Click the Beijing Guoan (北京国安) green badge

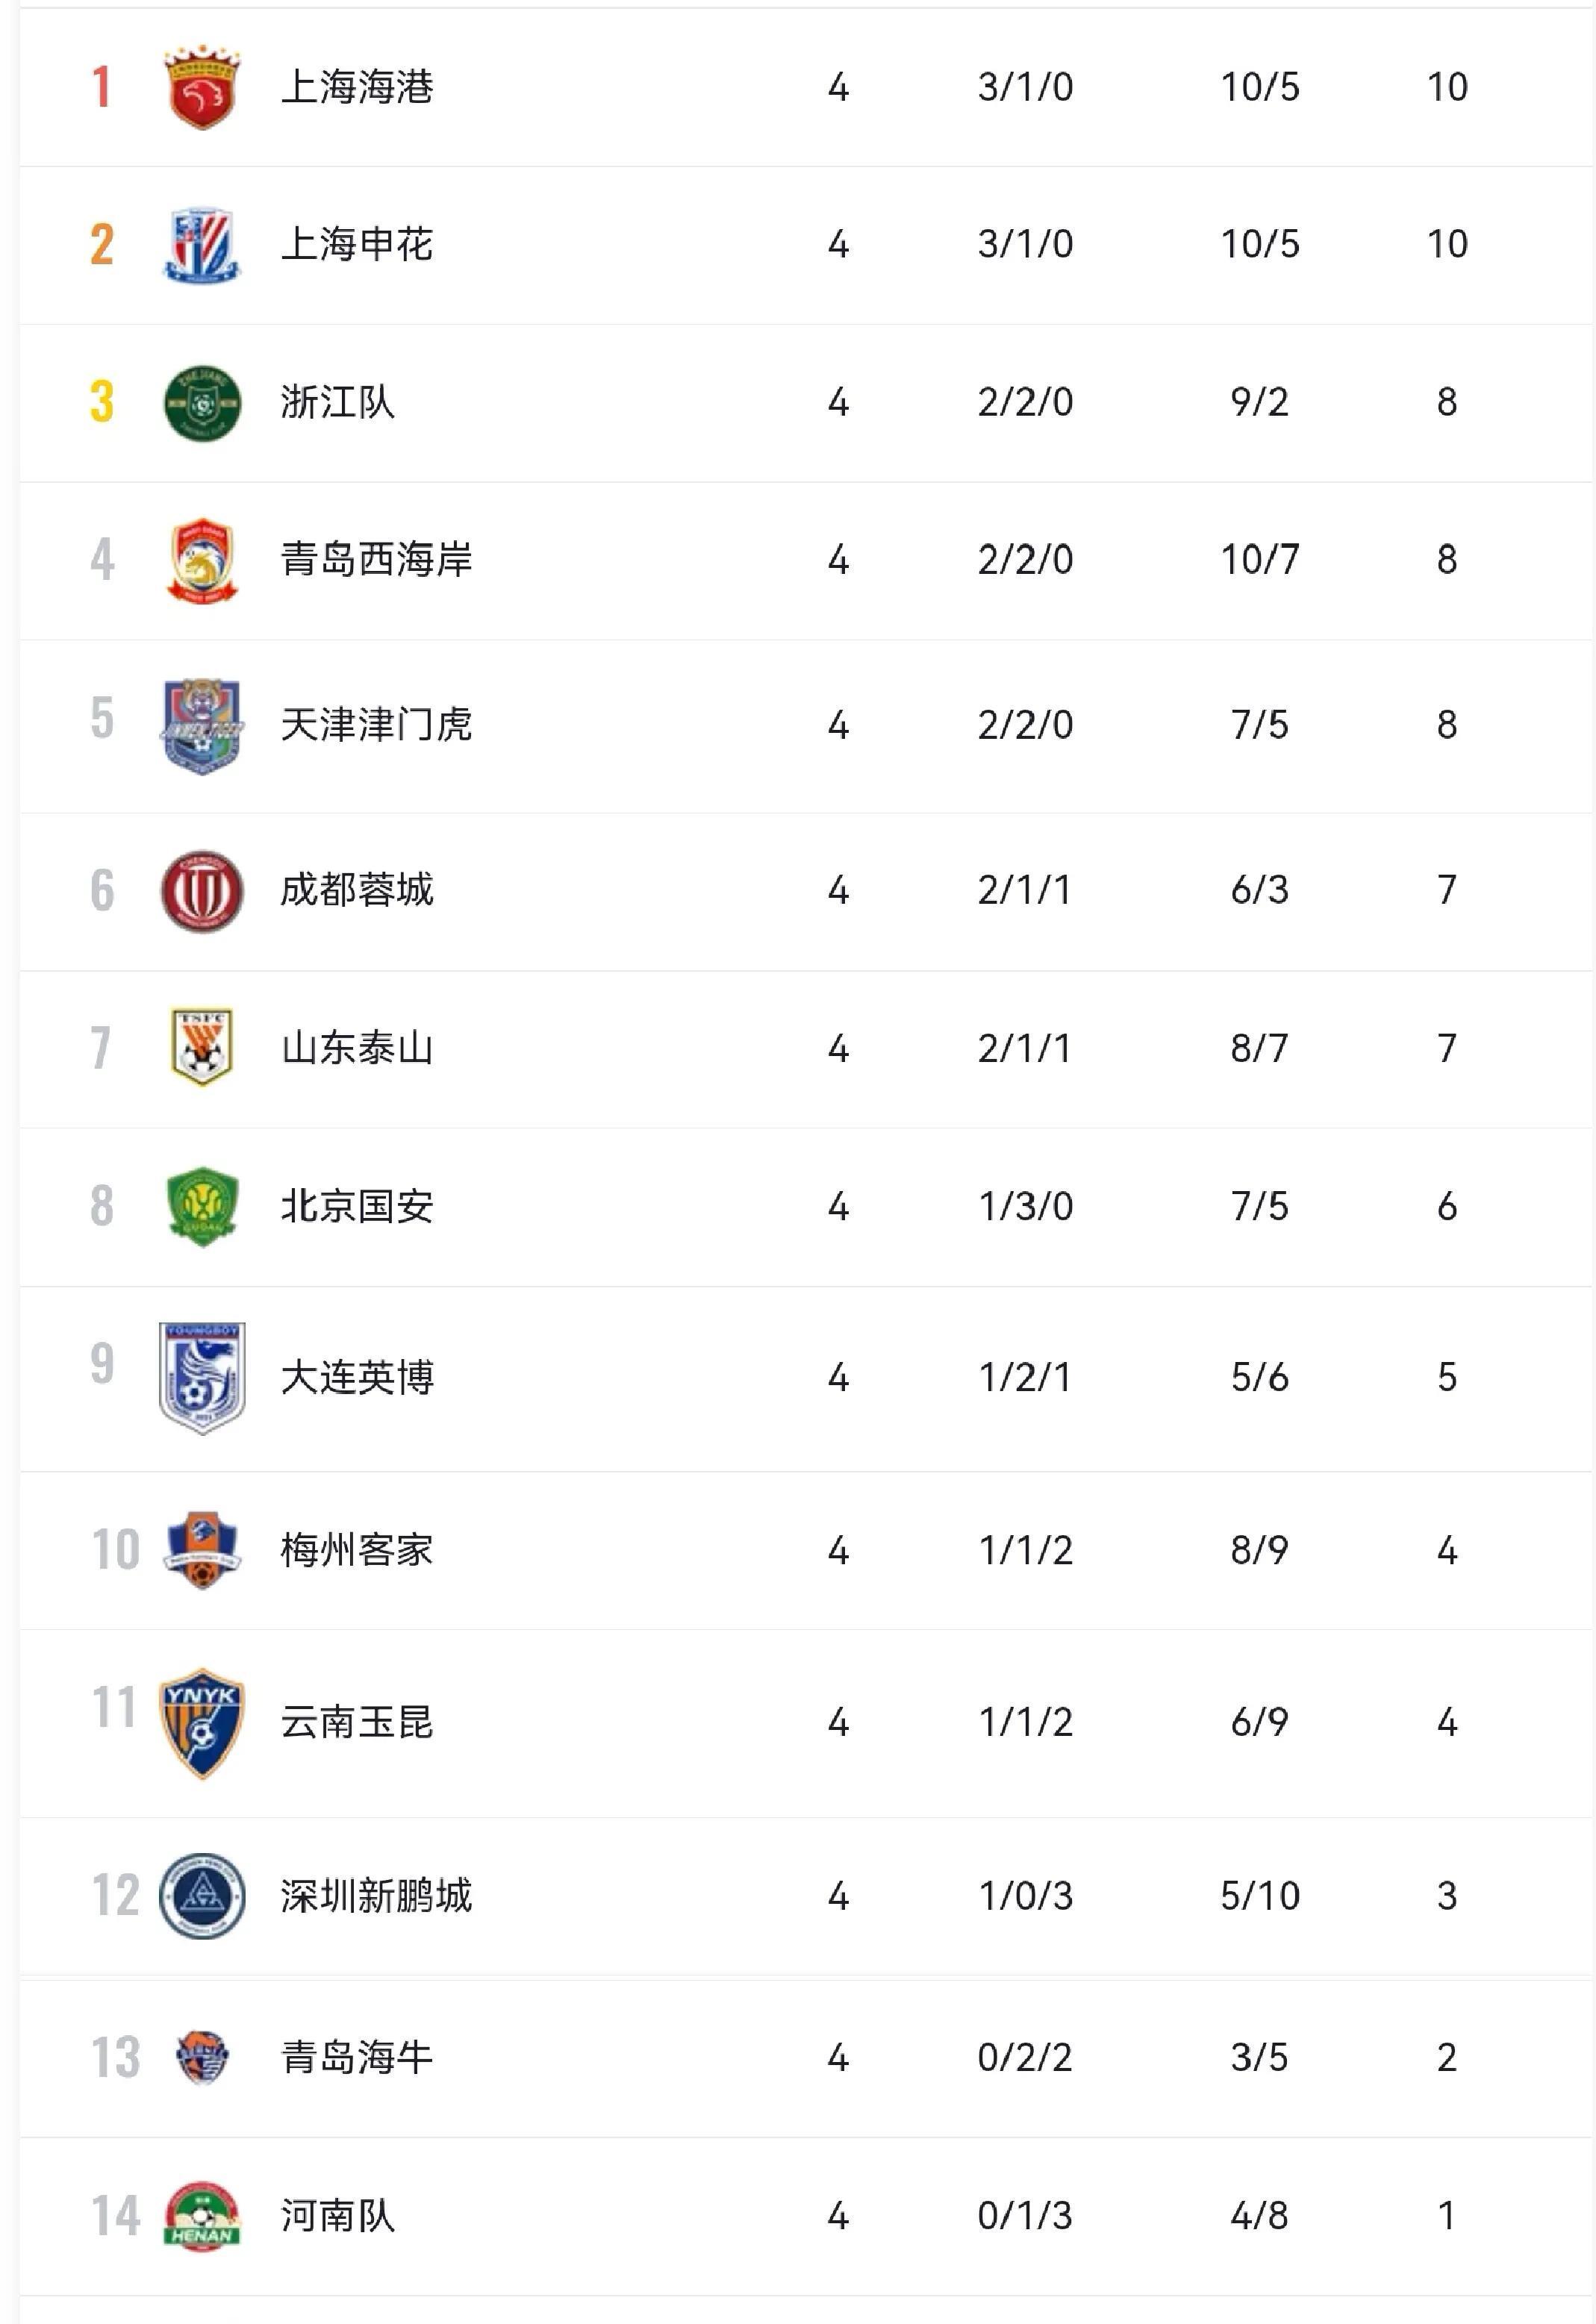(x=201, y=1206)
